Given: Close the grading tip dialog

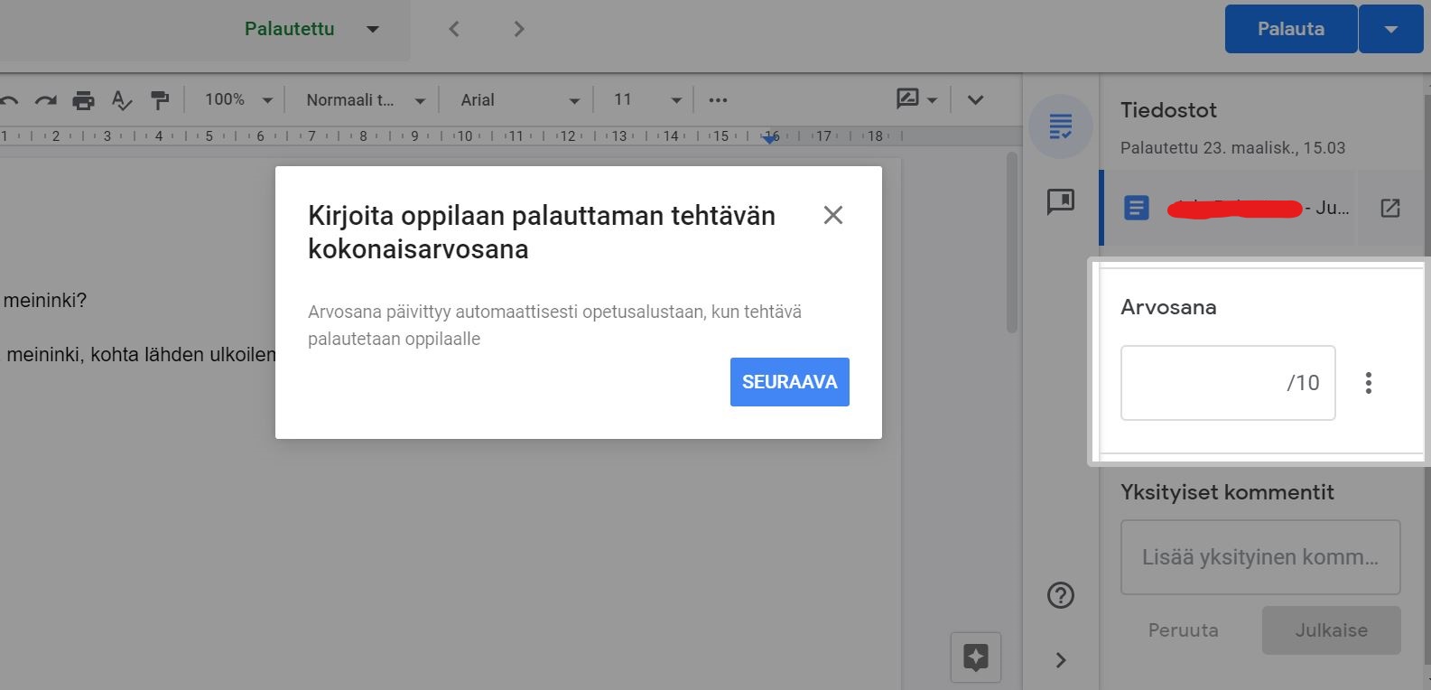Looking at the screenshot, I should (832, 215).
